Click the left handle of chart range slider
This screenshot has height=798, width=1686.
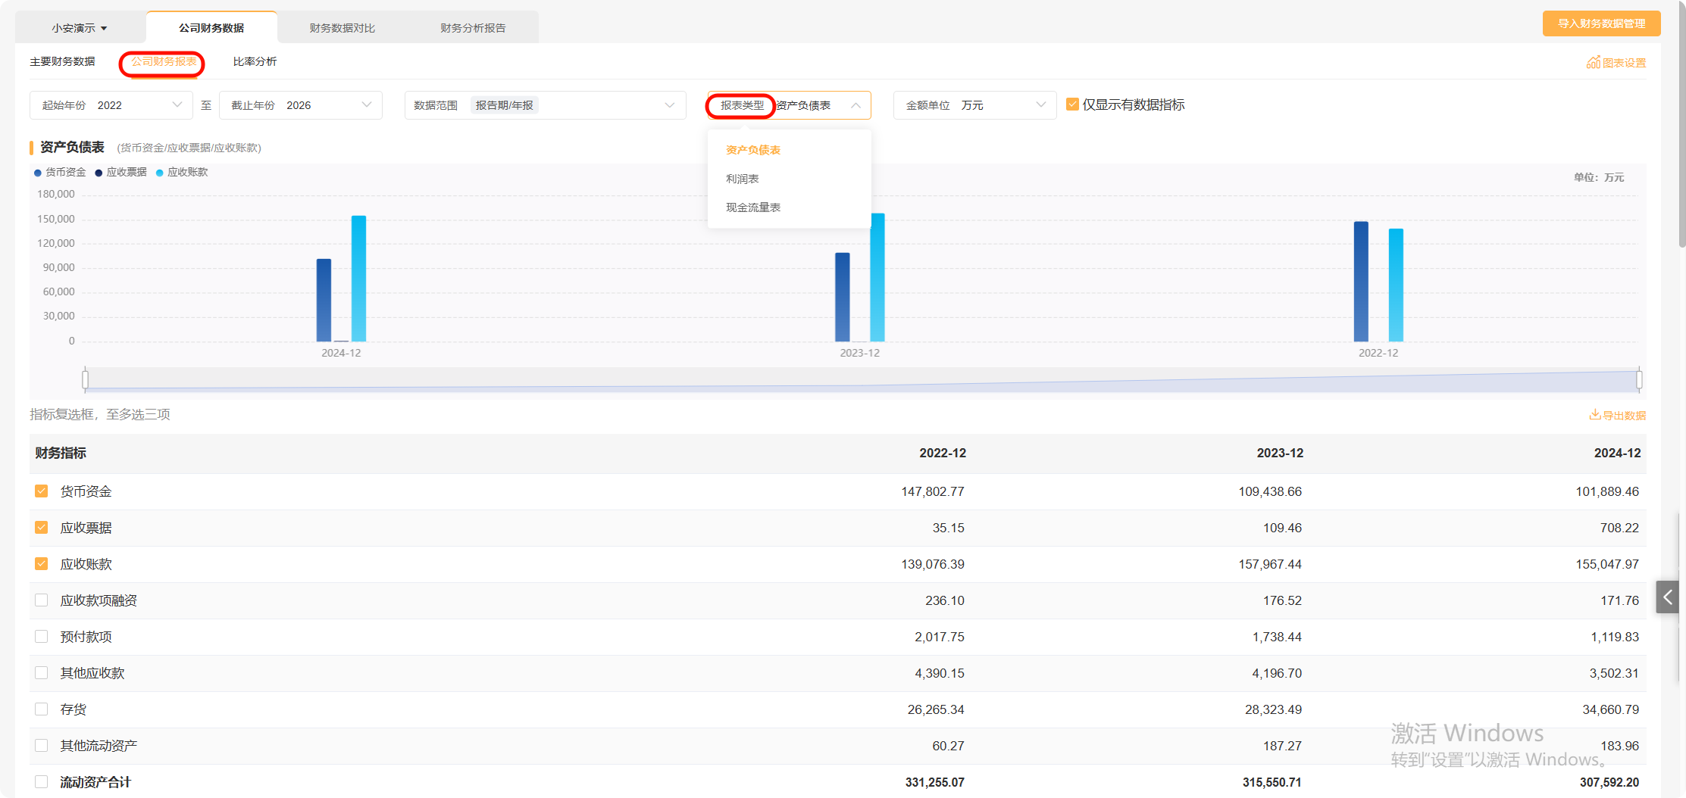pyautogui.click(x=85, y=379)
